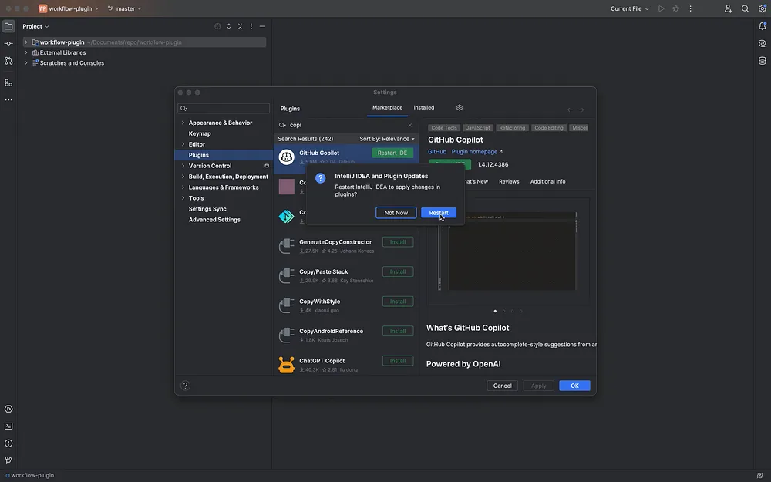
Task: Click the Cancel button in Settings
Action: 502,386
